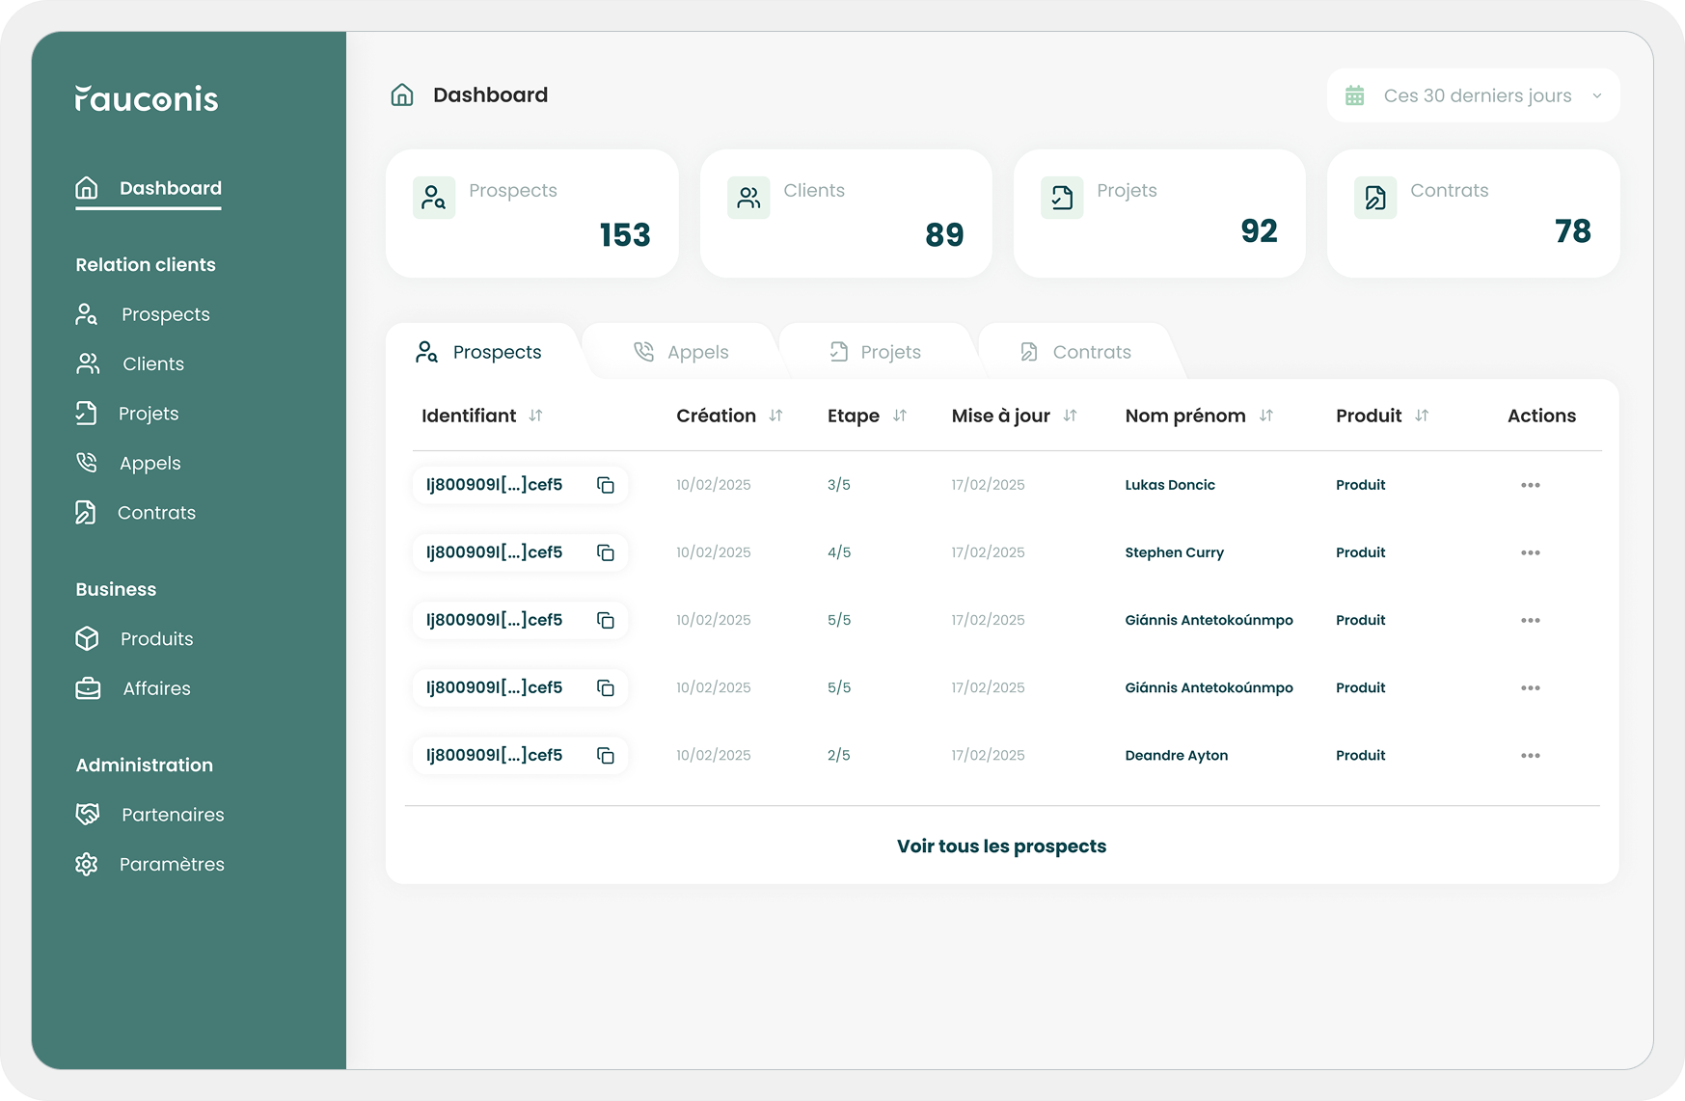The width and height of the screenshot is (1685, 1101).
Task: Click the Projets document icon in sidebar
Action: point(87,413)
